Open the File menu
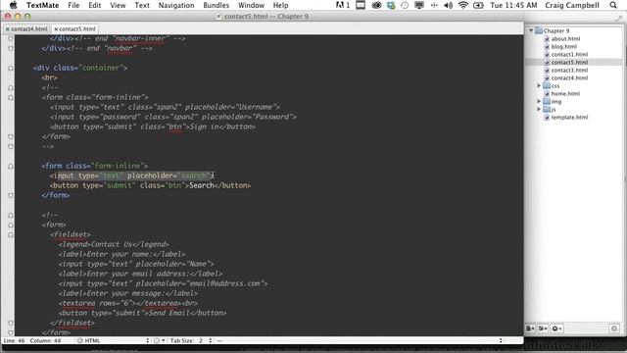The height and width of the screenshot is (353, 627). click(73, 5)
